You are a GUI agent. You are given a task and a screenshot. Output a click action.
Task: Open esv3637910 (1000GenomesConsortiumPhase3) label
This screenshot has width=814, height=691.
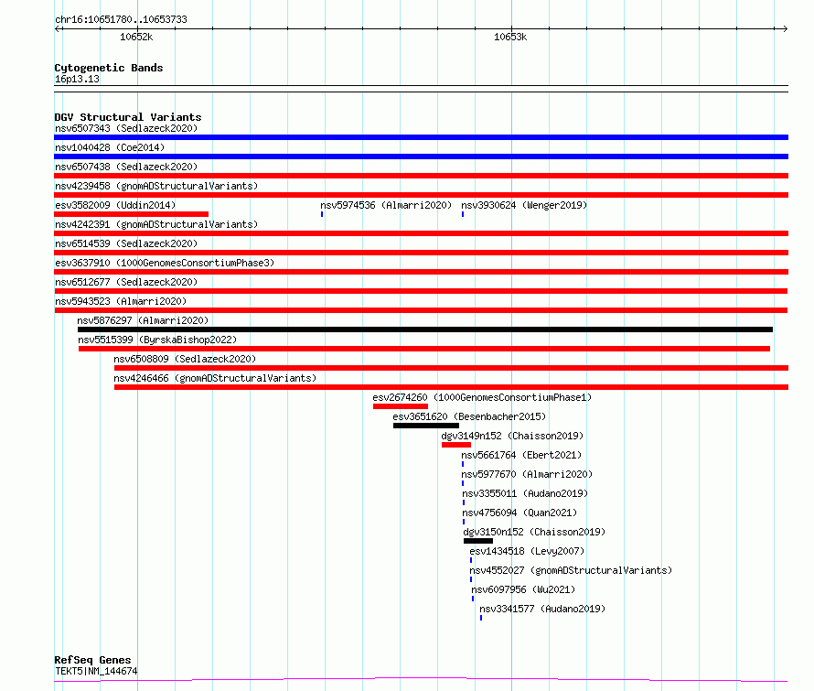[x=165, y=263]
